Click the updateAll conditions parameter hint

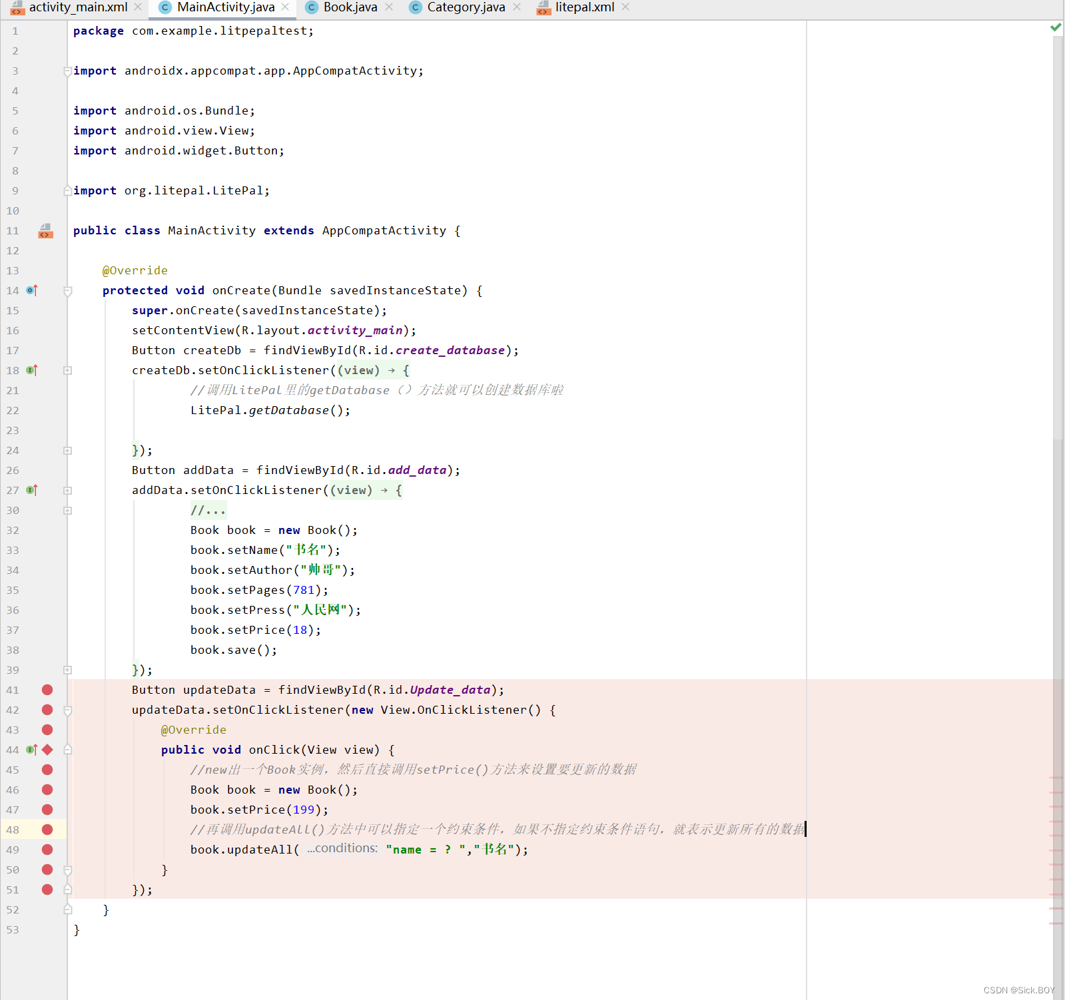click(x=342, y=849)
